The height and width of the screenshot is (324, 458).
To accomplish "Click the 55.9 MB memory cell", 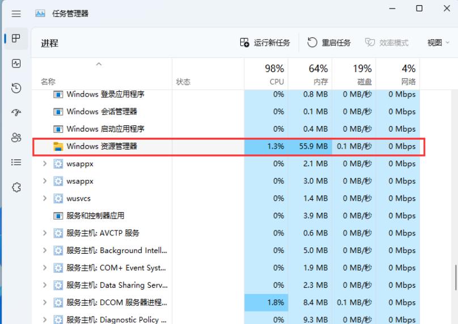I will point(310,146).
